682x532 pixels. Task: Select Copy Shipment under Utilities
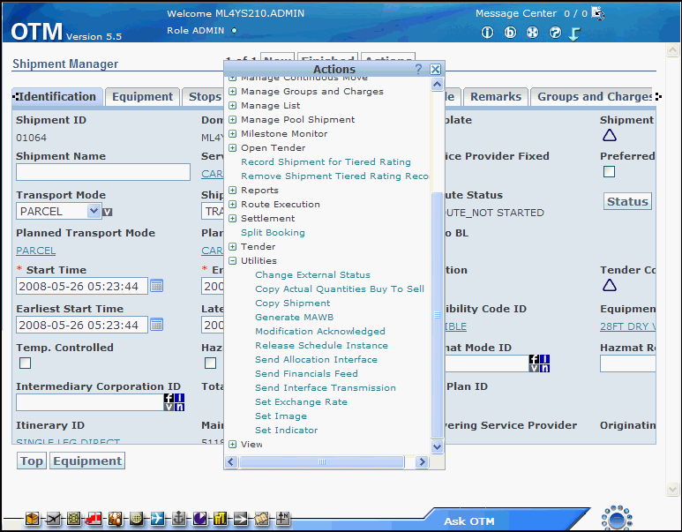[x=292, y=303]
